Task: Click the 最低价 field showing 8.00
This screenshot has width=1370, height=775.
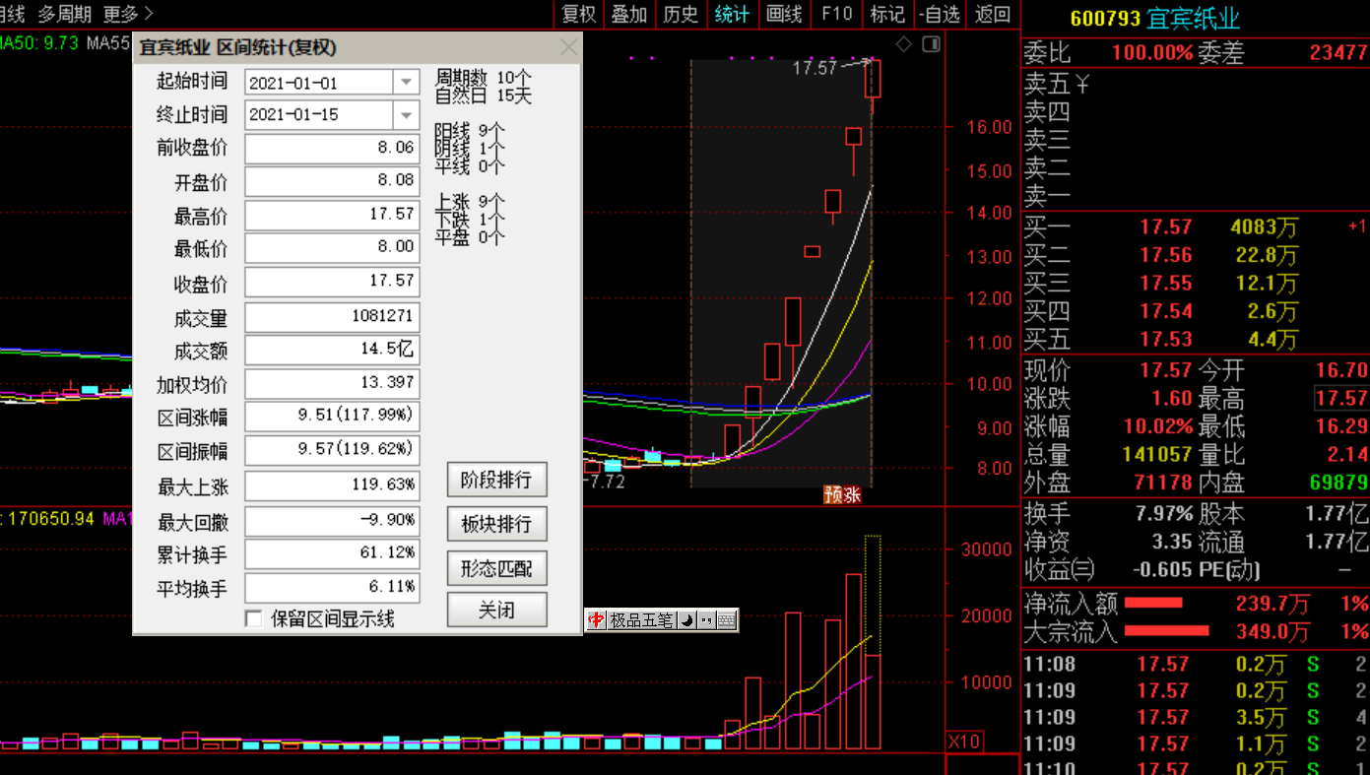Action: coord(332,248)
